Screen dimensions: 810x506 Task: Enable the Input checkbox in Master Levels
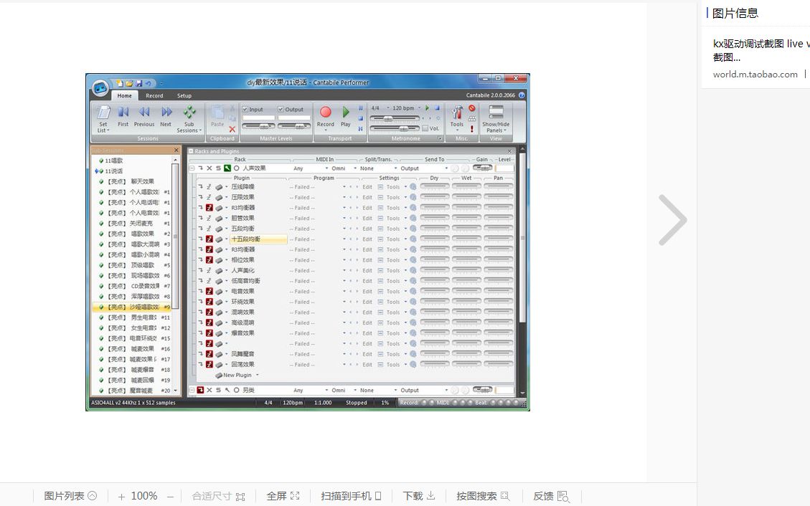(x=245, y=109)
